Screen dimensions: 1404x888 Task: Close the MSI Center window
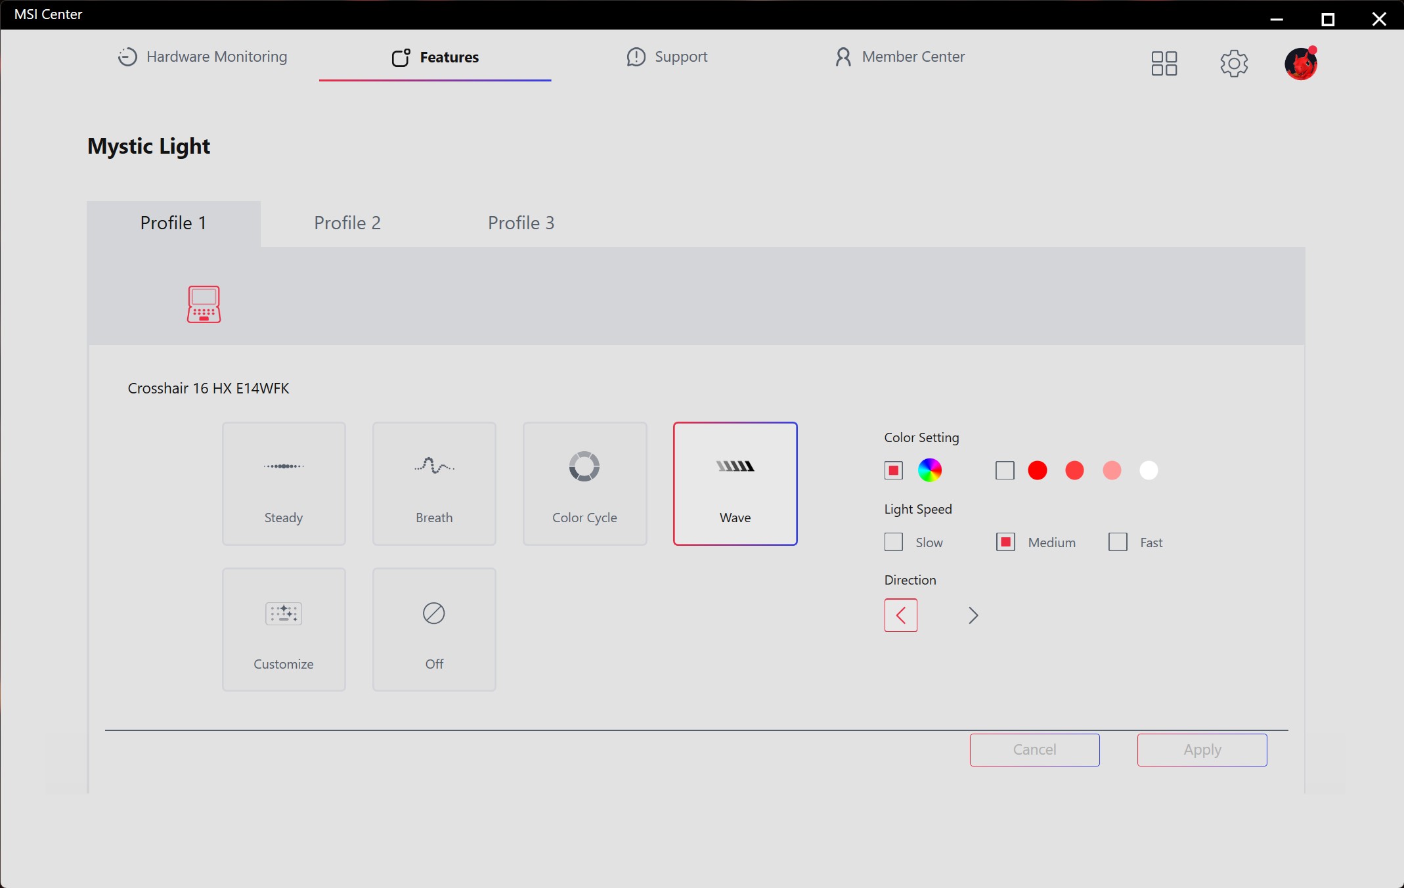[x=1379, y=19]
